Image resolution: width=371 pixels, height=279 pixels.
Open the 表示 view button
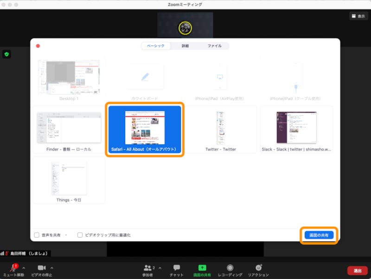click(358, 16)
